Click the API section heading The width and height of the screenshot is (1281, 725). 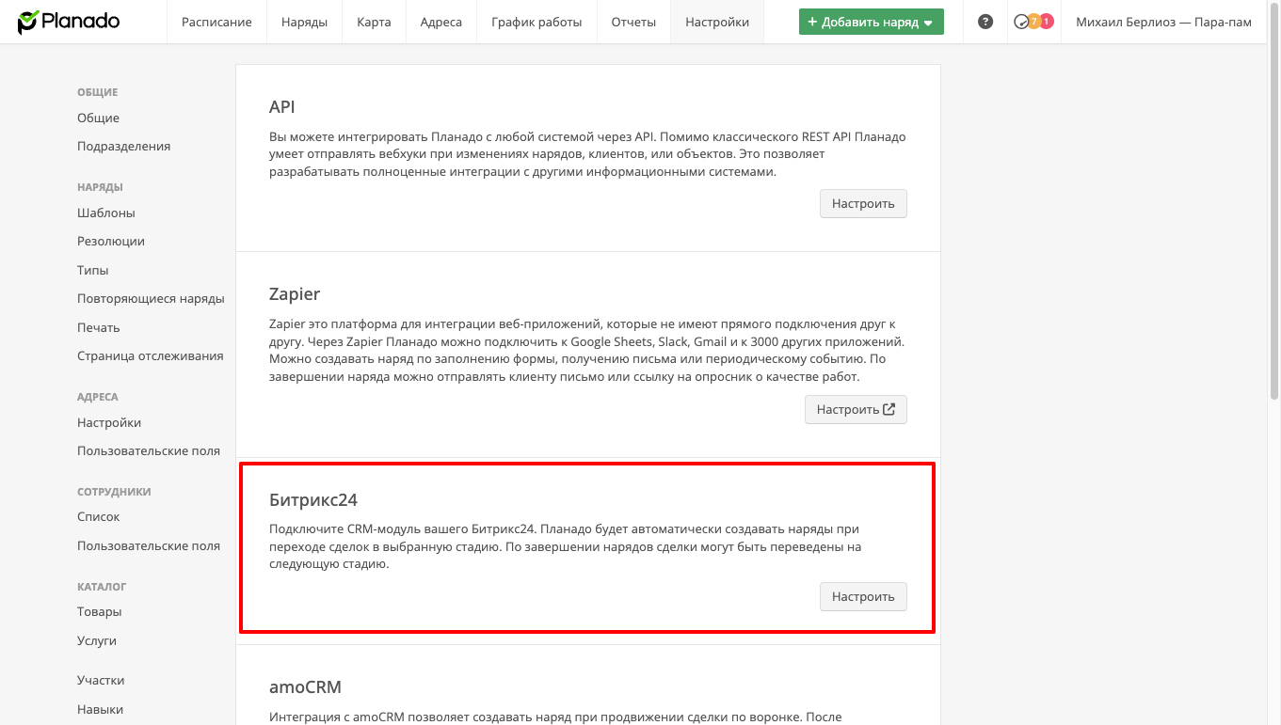(x=282, y=106)
